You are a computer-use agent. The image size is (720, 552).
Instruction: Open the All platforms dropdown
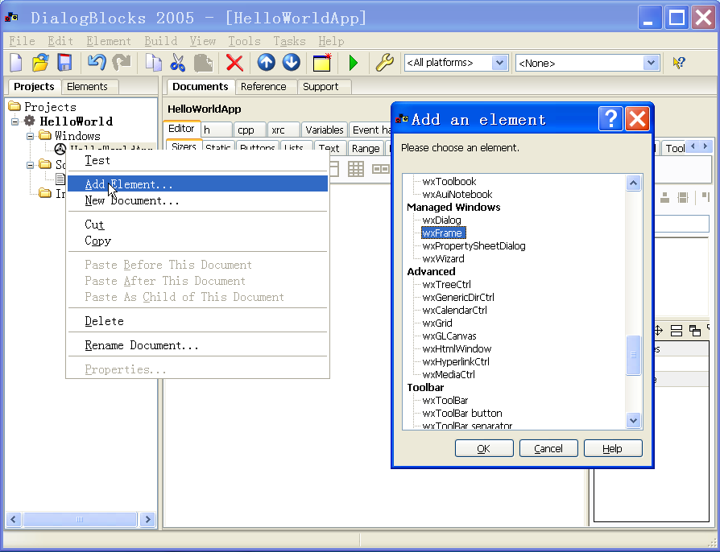(x=499, y=63)
